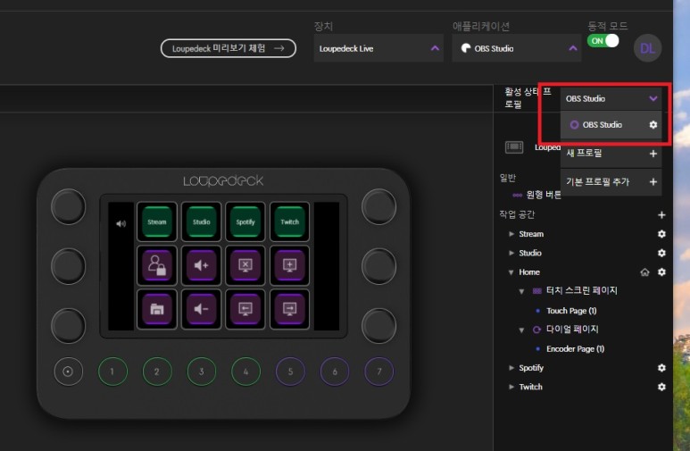
Task: Expand the Studio workspace tree
Action: (511, 253)
